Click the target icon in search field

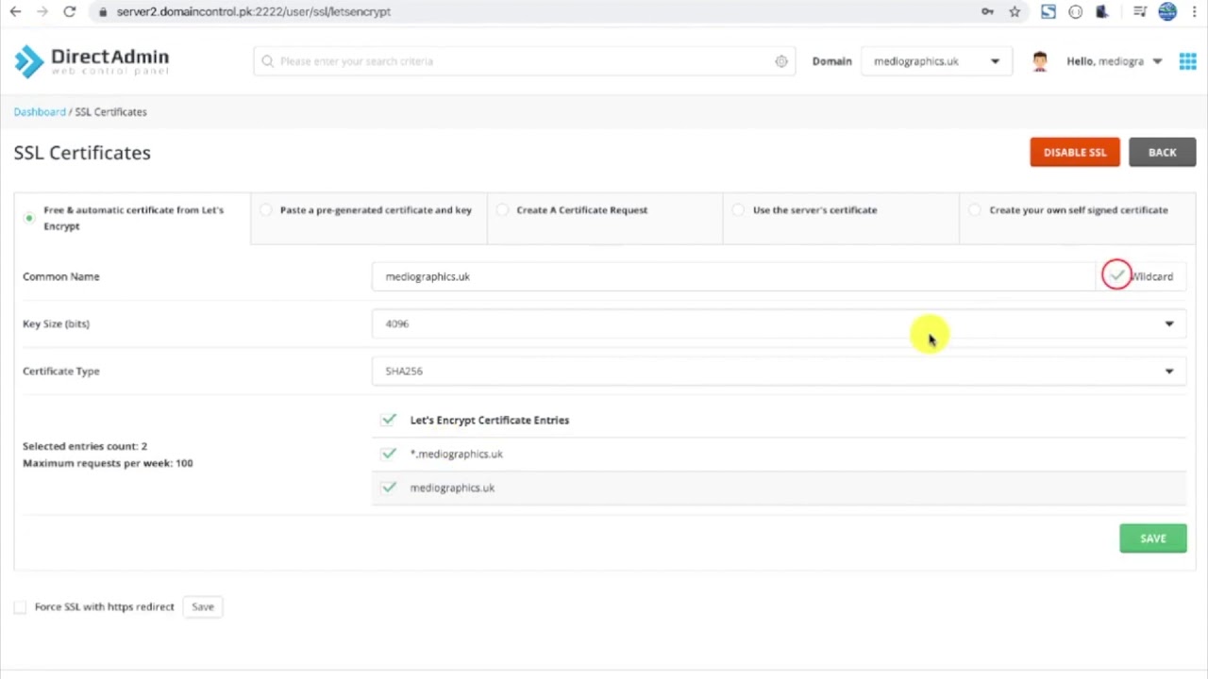coord(781,61)
